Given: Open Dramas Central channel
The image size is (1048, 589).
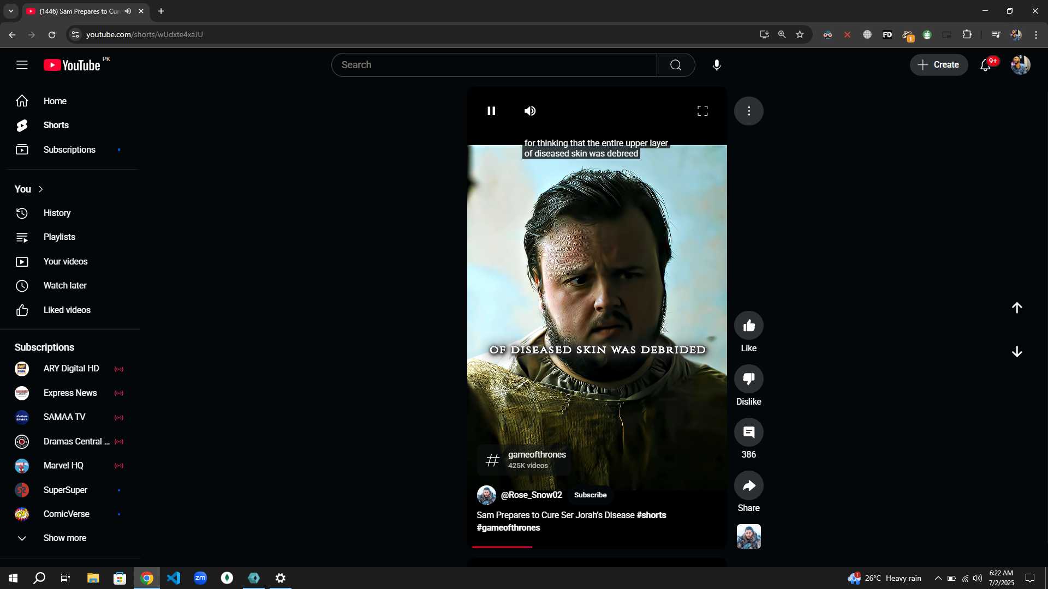Looking at the screenshot, I should point(70,442).
